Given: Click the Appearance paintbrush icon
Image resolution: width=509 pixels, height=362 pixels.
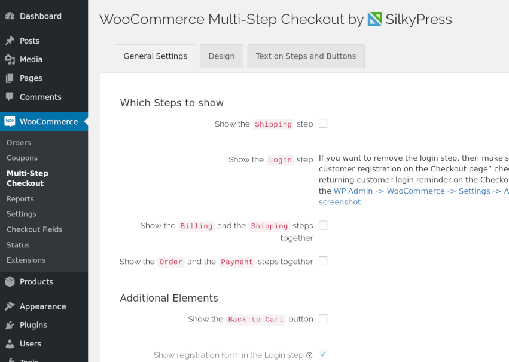Looking at the screenshot, I should click(10, 306).
